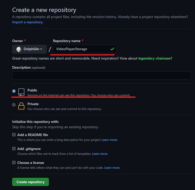Click the green name-available checkmark icon
195x190 pixels.
(x=112, y=49)
